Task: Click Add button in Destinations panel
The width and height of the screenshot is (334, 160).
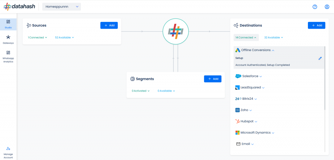Action: [316, 25]
